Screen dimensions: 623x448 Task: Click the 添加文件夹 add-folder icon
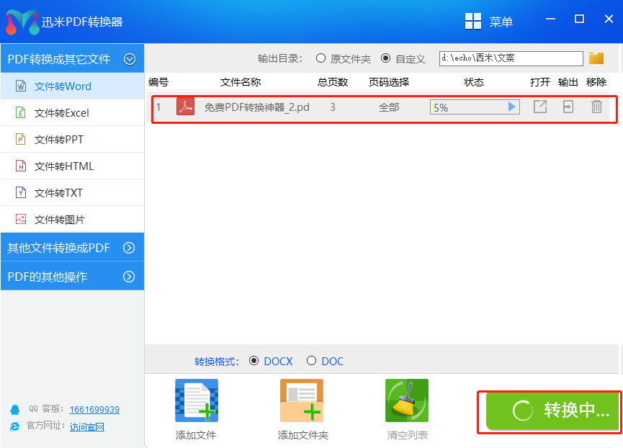[301, 400]
